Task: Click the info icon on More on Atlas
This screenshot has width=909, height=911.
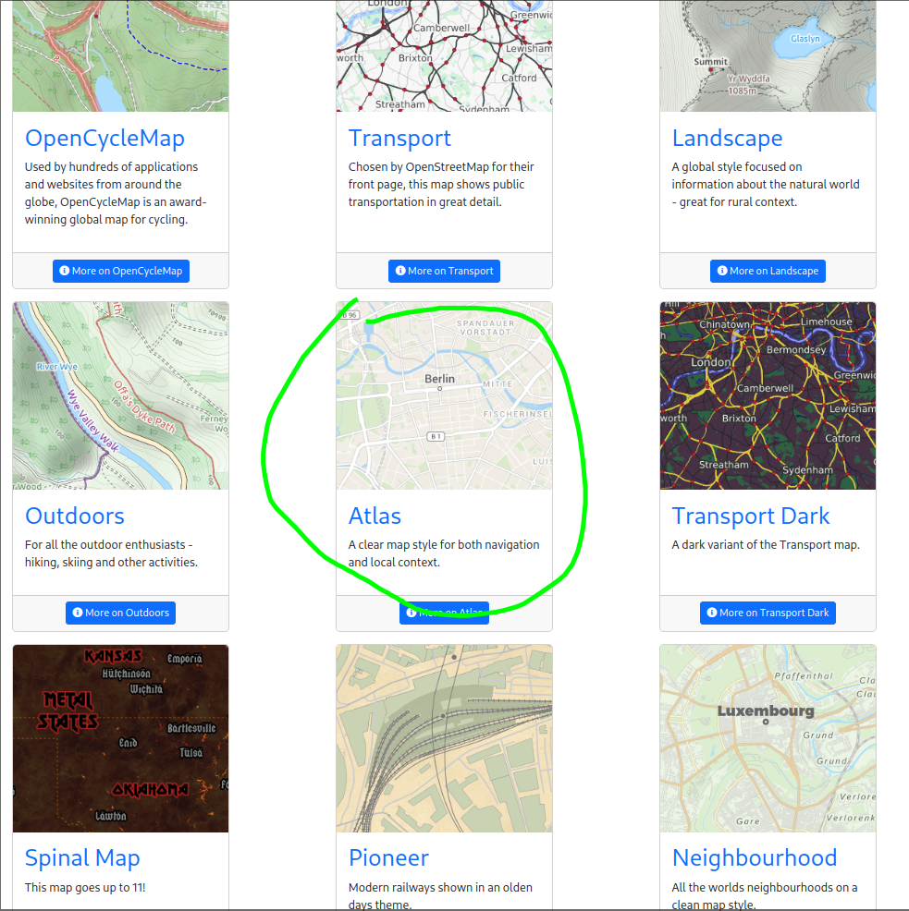Action: click(x=410, y=613)
